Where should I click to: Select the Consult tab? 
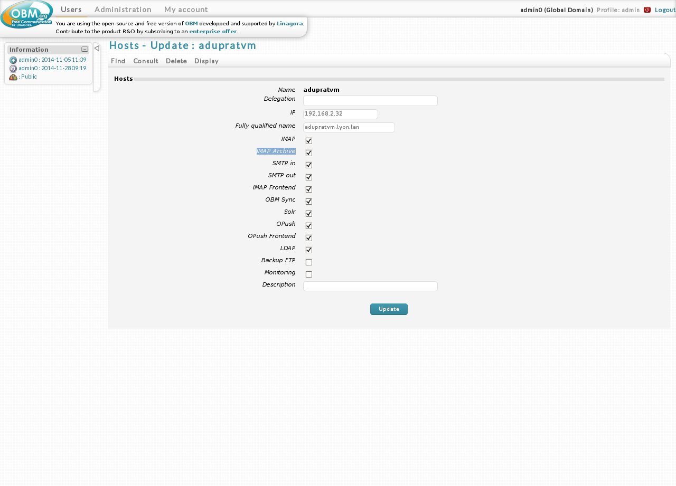click(x=146, y=61)
